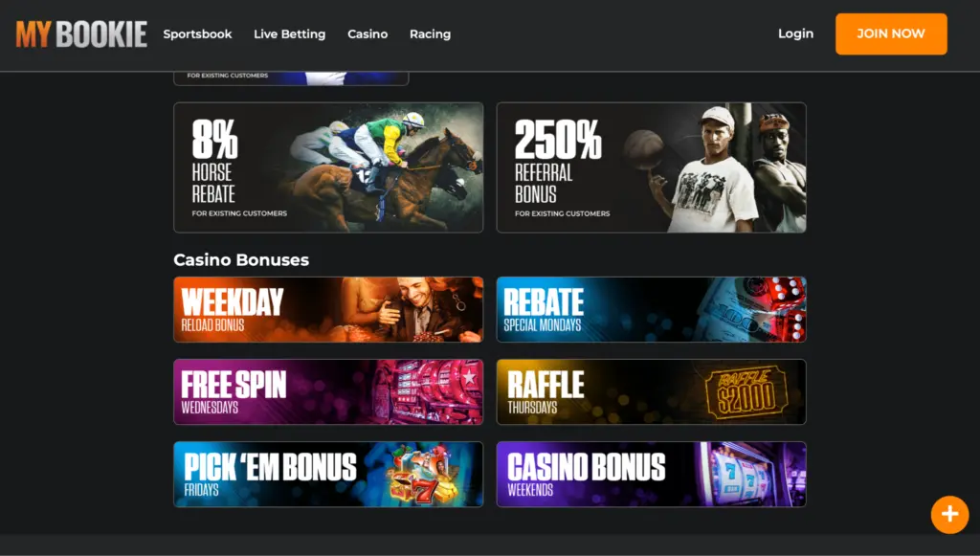Select the Casino Bonus Weekends banner

click(651, 474)
